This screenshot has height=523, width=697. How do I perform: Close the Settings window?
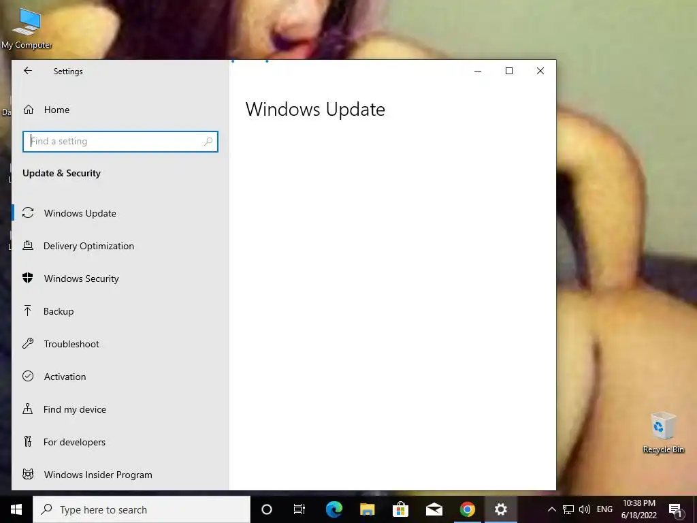tap(540, 71)
